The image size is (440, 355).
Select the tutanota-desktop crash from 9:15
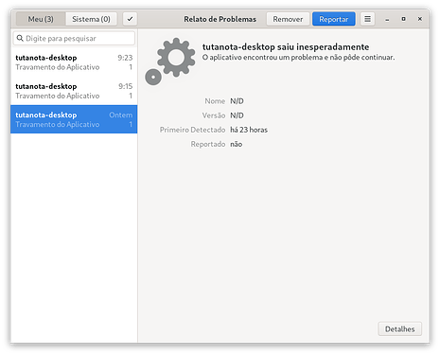coord(74,91)
